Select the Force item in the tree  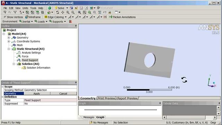click(25, 56)
